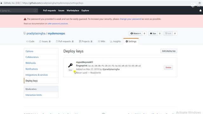Click the Deploy keys heading
The image size is (203, 114).
(x=73, y=51)
